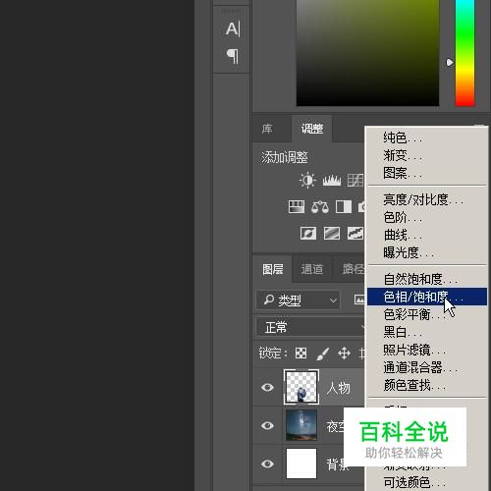The image size is (491, 491).
Task: Click the 锁定: label
Action: point(273,354)
